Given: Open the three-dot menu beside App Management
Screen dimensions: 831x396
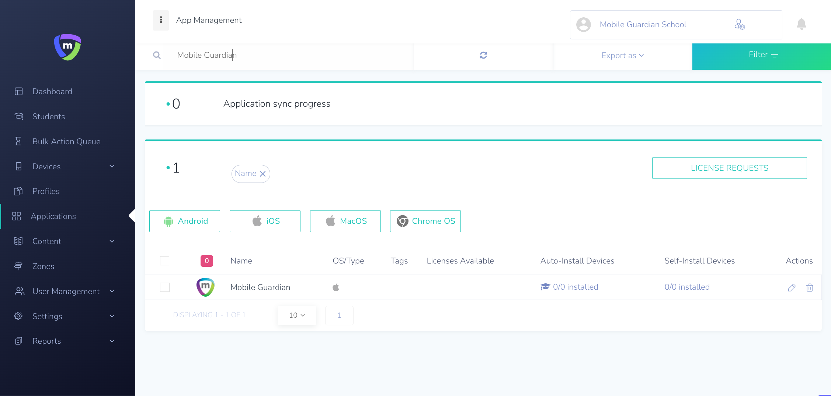Looking at the screenshot, I should point(161,20).
